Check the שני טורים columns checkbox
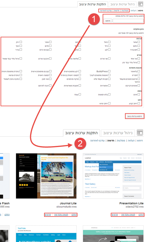This screenshot has height=242, width=145. (109, 58)
